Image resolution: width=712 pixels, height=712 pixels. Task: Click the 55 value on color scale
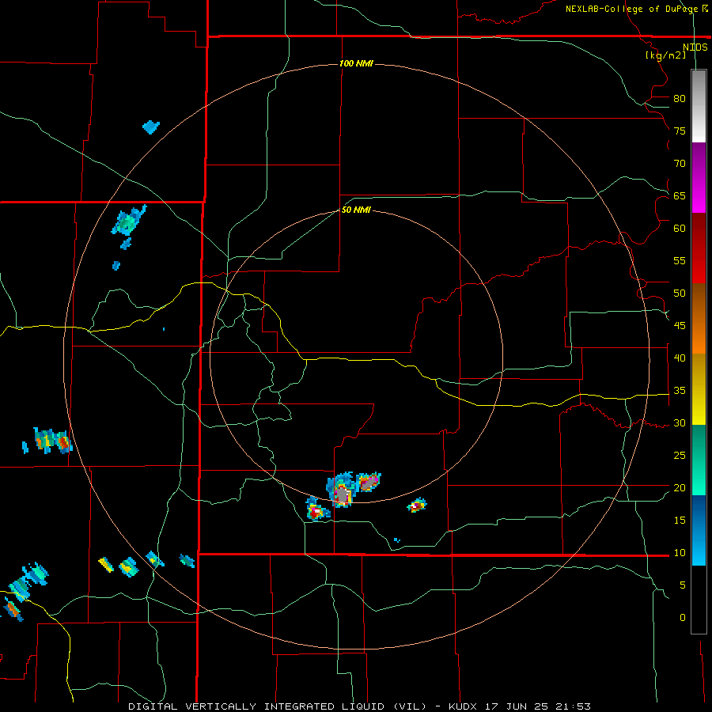(680, 261)
